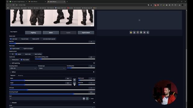Image resolution: width=193 pixels, height=108 pixels.
Task: Select the Resize and fill option
Action: 35,39
